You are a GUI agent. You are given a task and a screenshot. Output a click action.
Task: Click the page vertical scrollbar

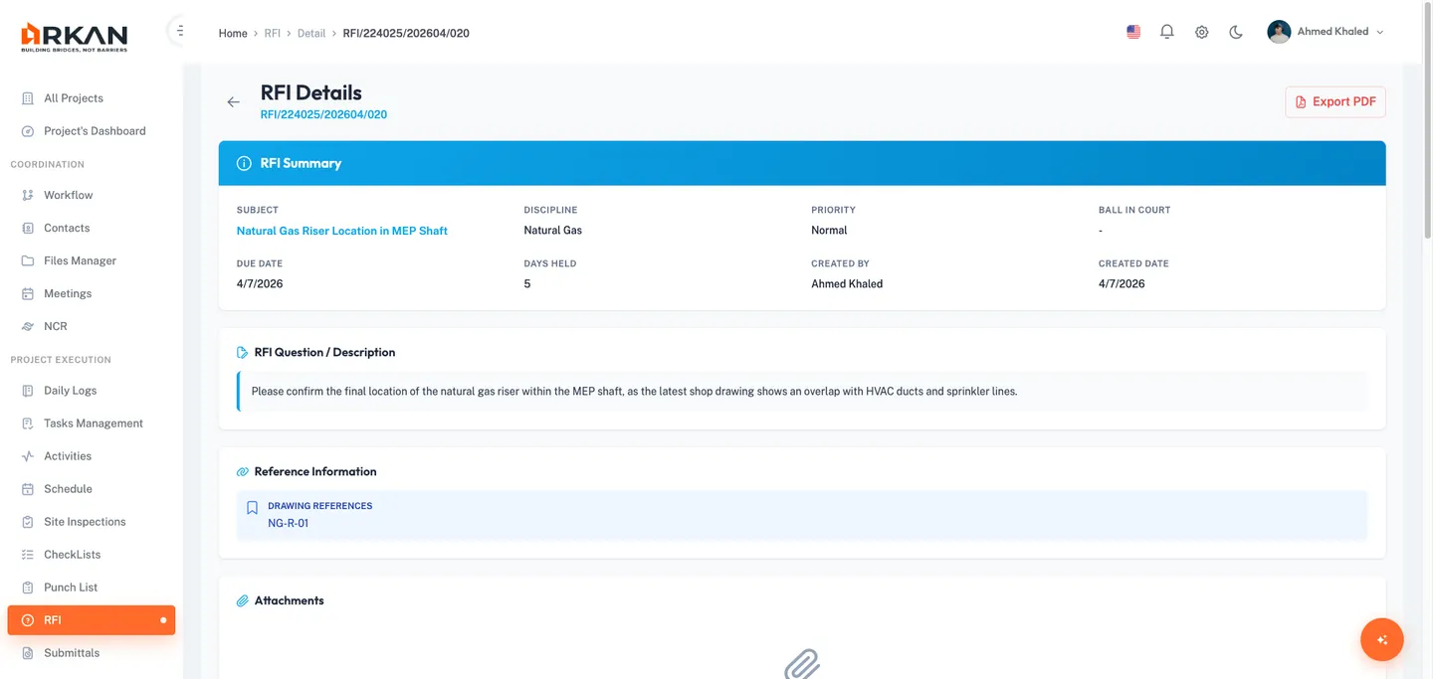(x=1427, y=149)
